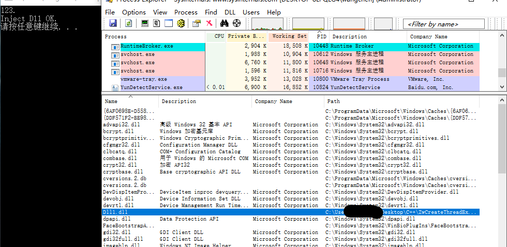Screen dimensions: 507x247
Task: Select the RuntimeBroker.exe process row
Action: (147, 46)
